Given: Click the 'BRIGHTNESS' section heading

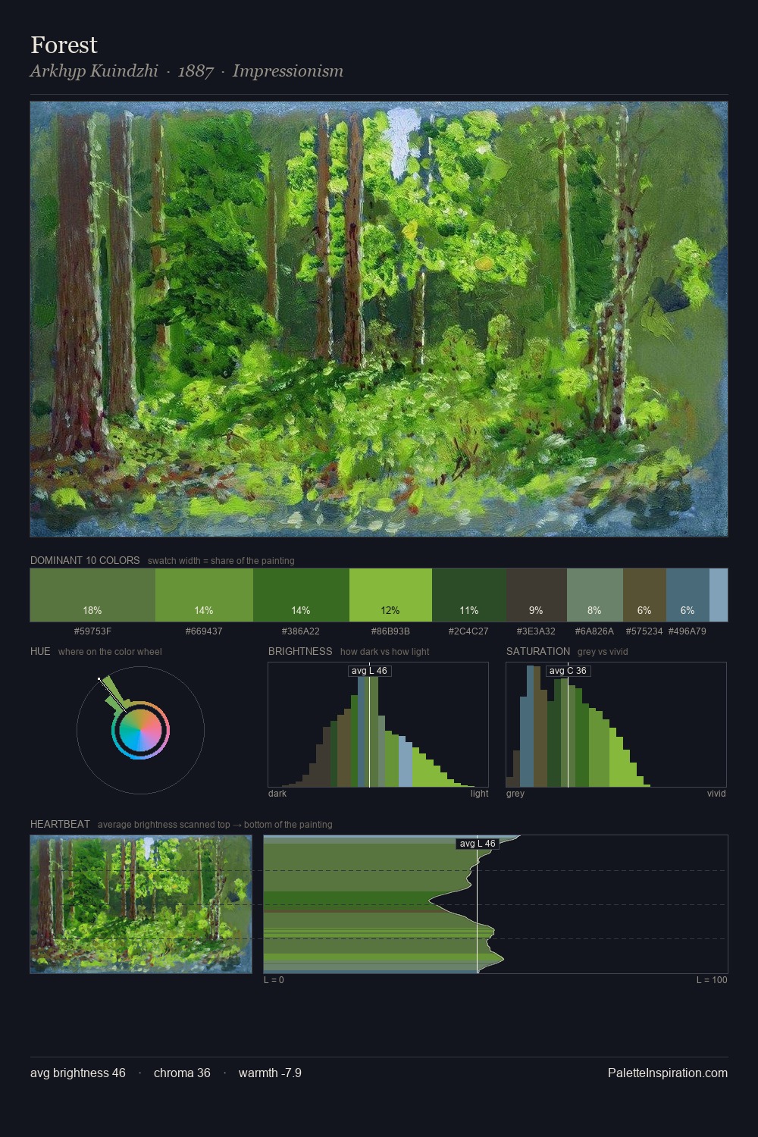Looking at the screenshot, I should (x=300, y=651).
